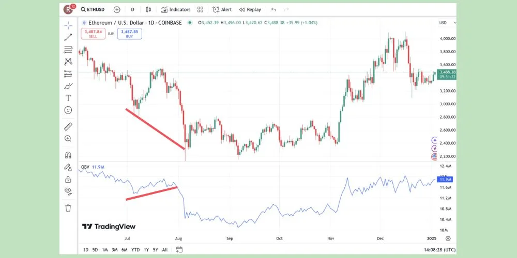Open the Fibonacci retracement tool

(68, 50)
